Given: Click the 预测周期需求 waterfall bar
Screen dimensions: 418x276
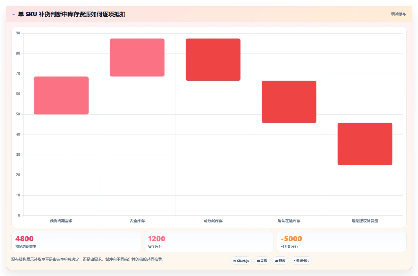Looking at the screenshot, I should click(x=61, y=95).
